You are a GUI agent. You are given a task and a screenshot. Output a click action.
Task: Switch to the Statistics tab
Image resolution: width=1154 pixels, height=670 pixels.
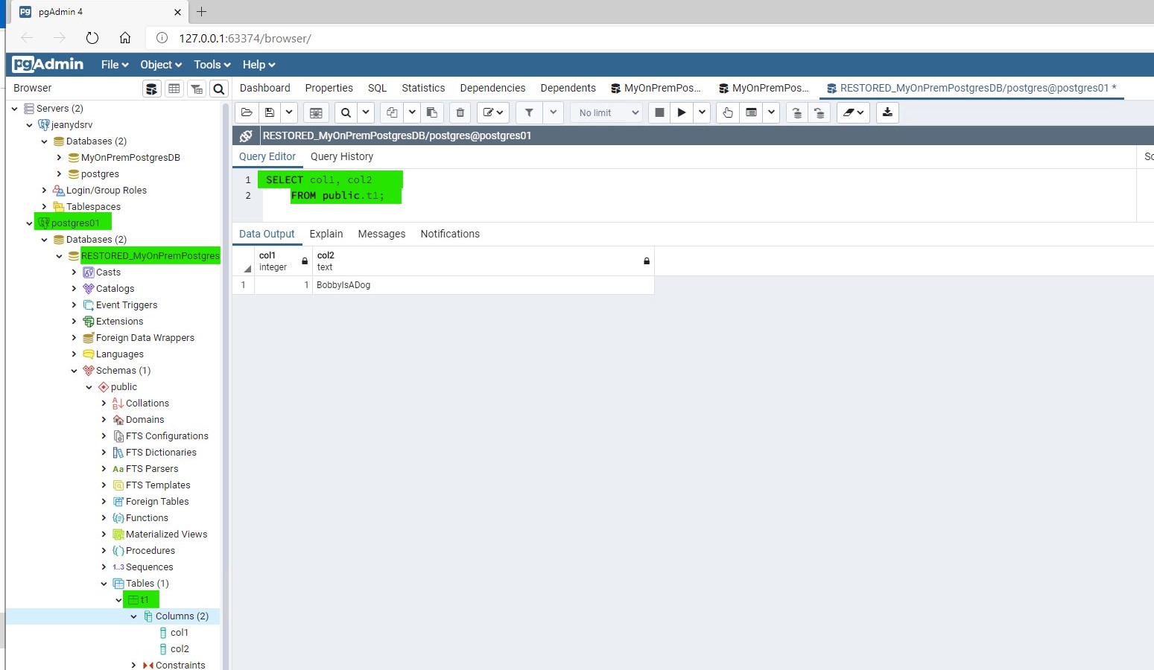pyautogui.click(x=423, y=88)
